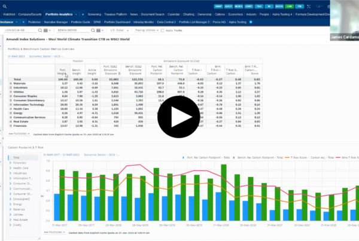The height and width of the screenshot is (241, 359).
Task: Open the portfolio list icon next to lookup
Action: click(x=47, y=30)
